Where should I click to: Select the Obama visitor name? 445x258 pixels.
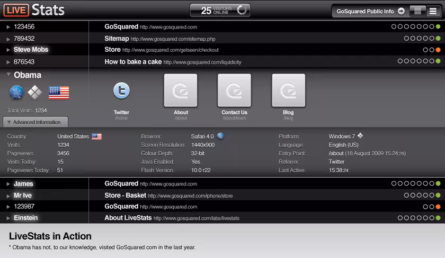[x=28, y=75]
